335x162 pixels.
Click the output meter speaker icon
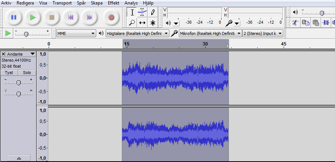point(168,23)
